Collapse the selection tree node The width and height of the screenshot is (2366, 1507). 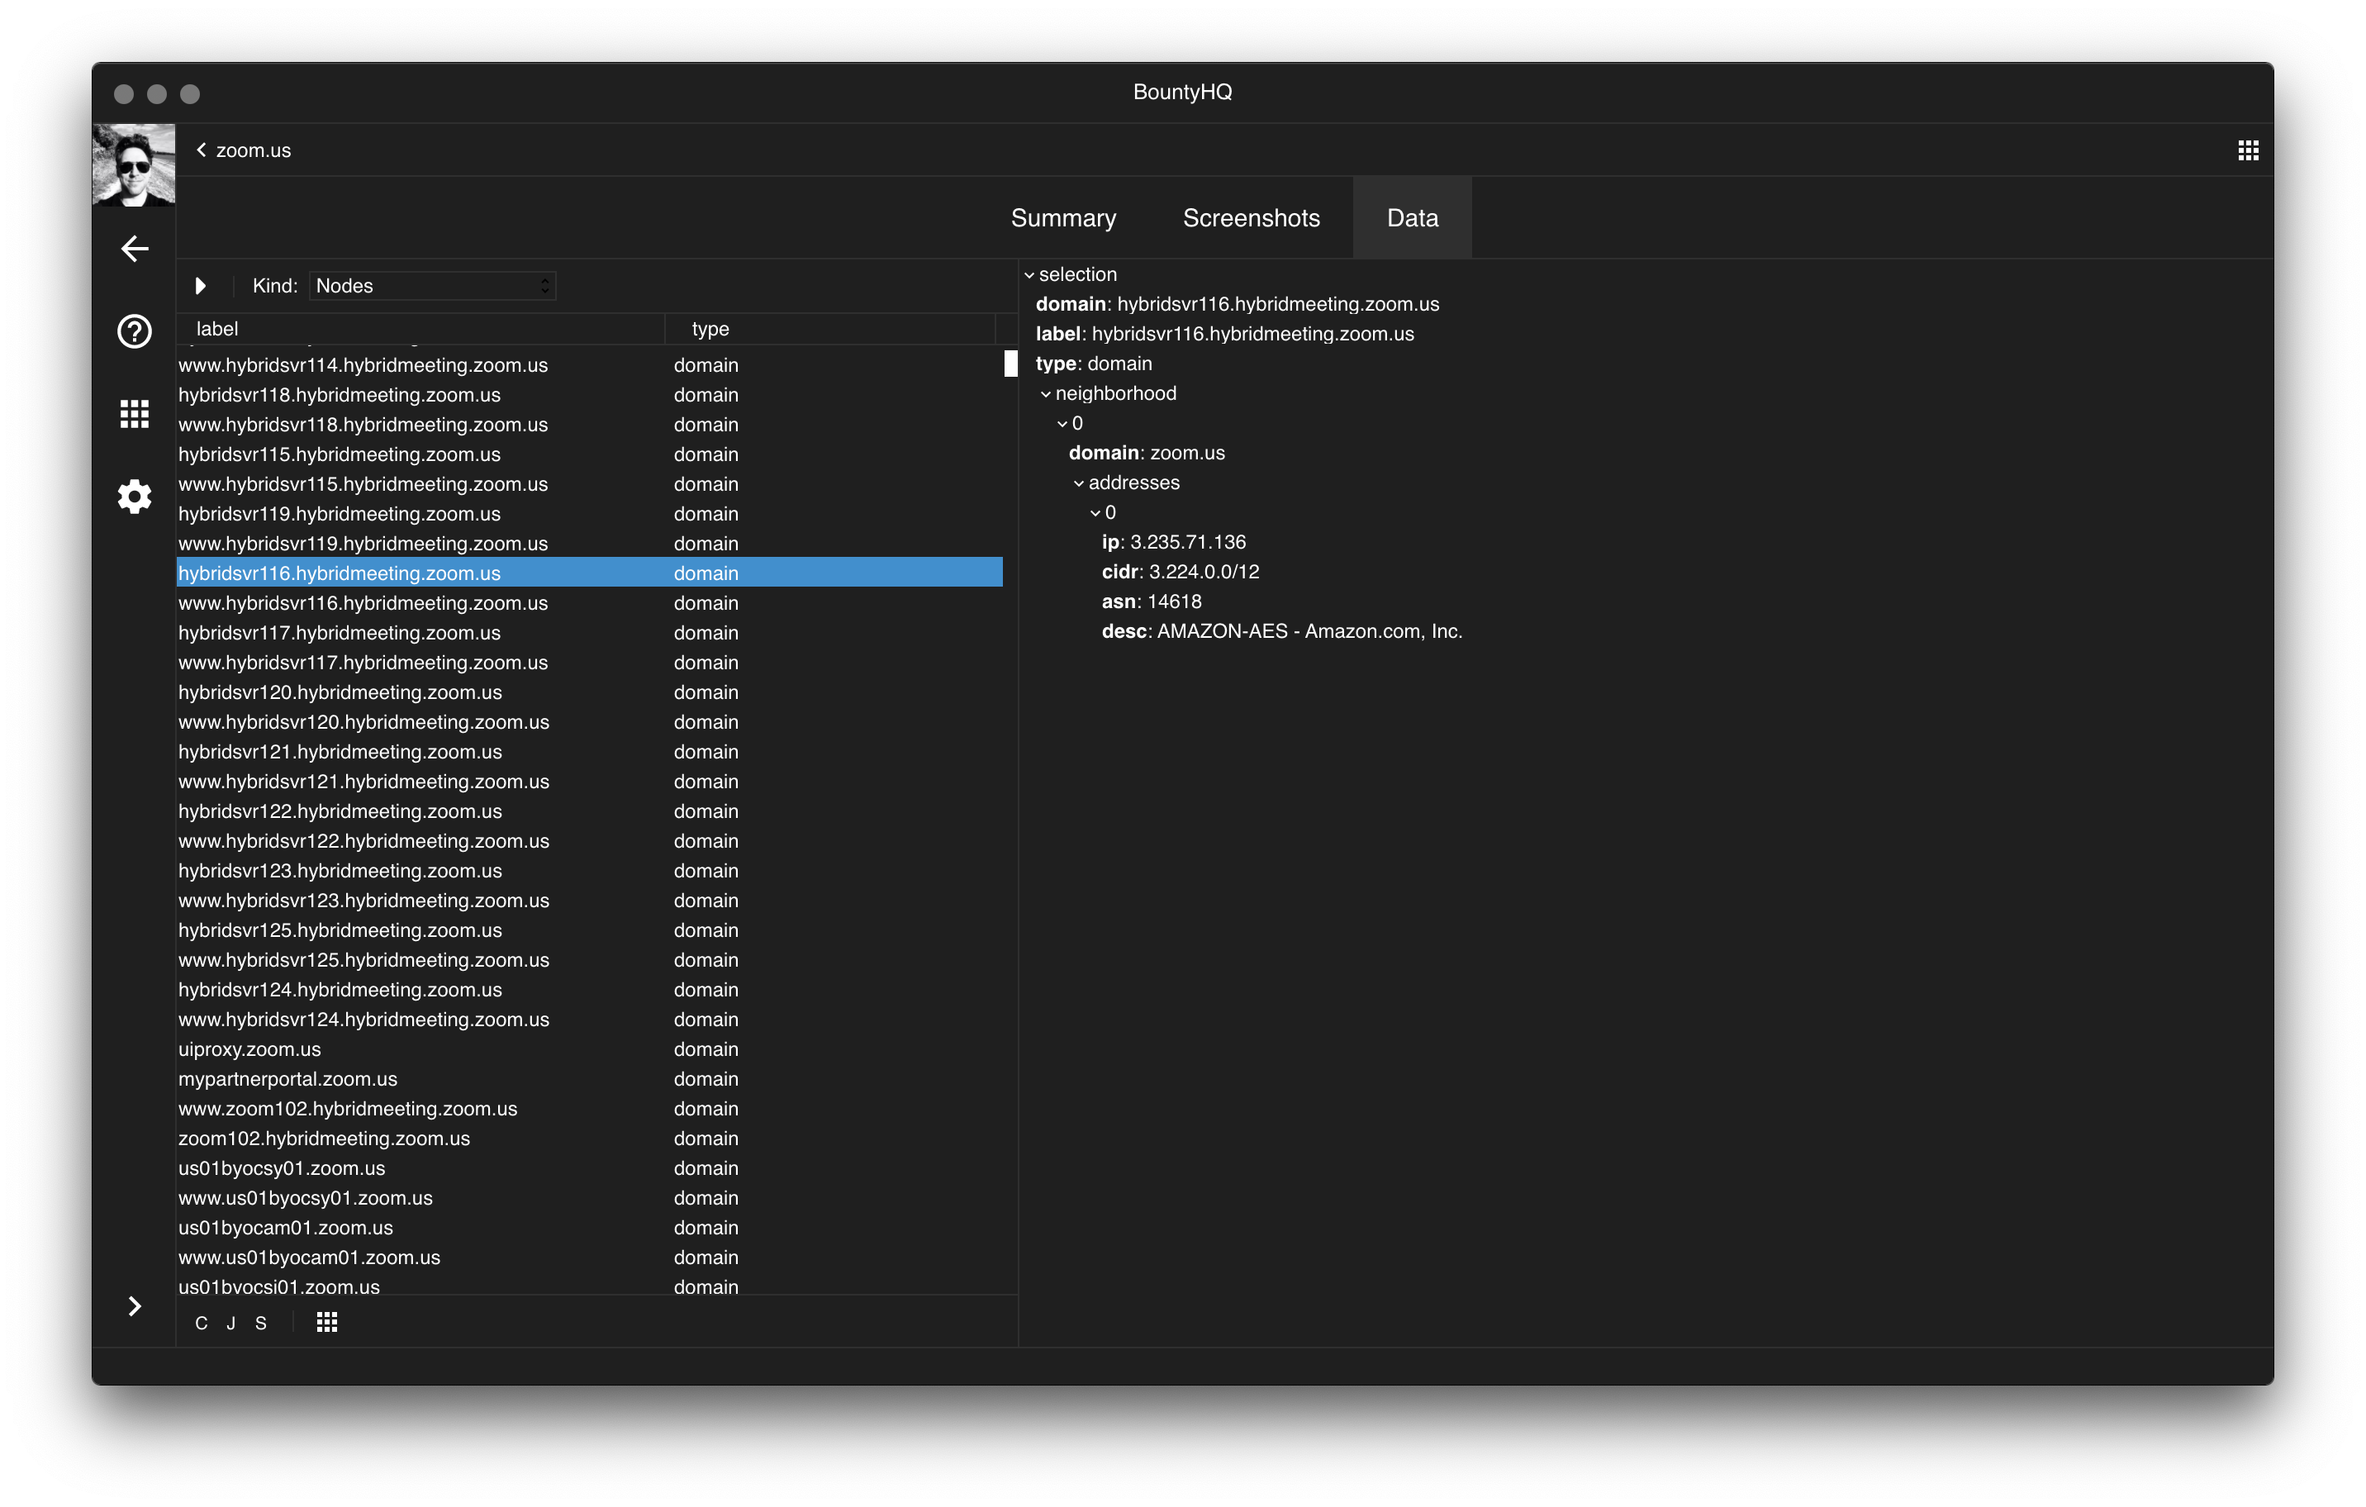click(1029, 275)
